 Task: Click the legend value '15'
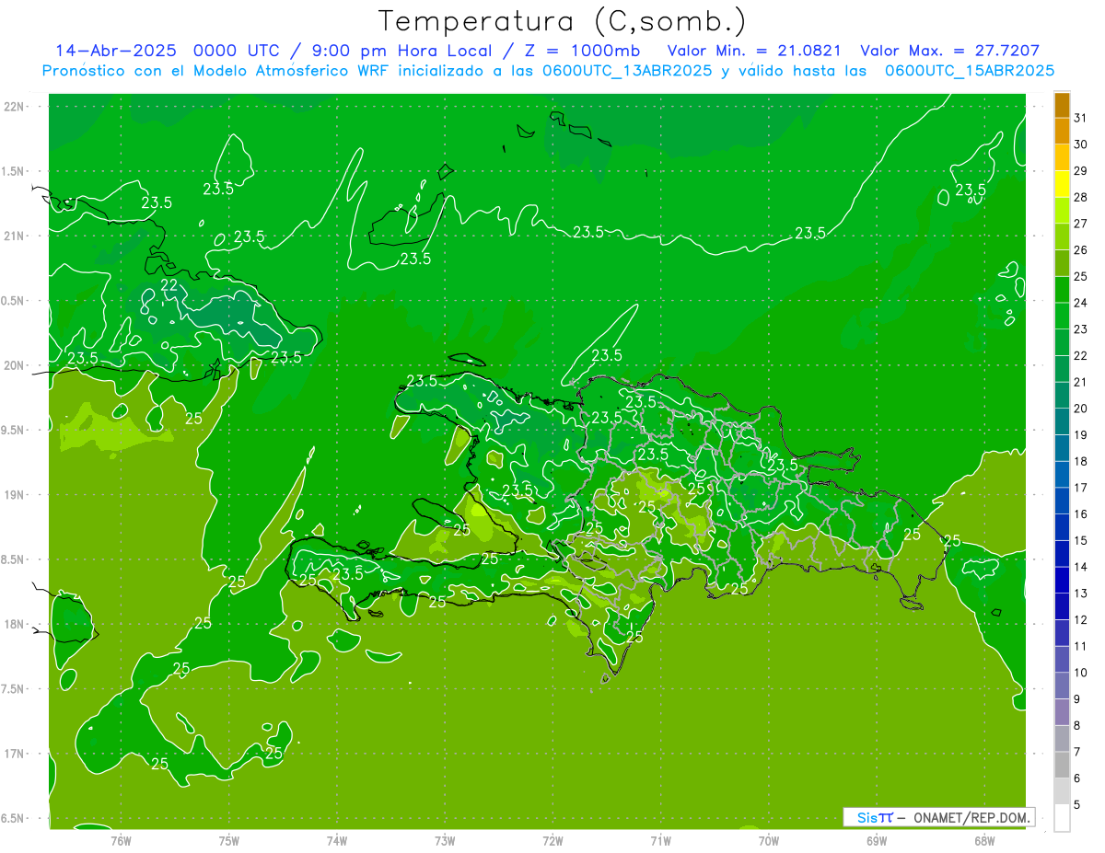pos(1080,540)
